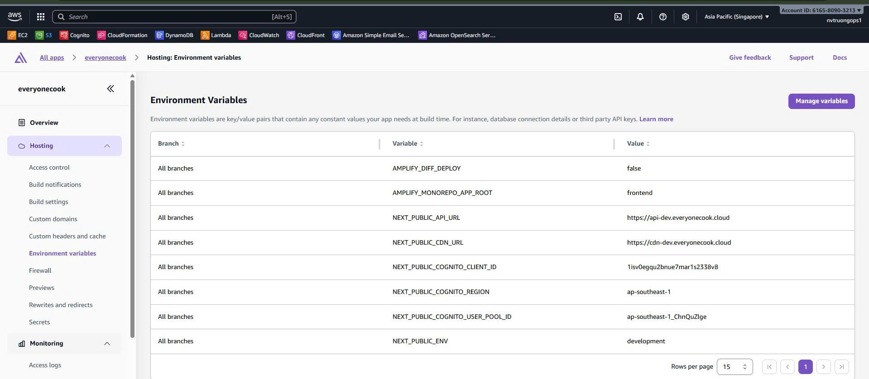This screenshot has width=869, height=379.
Task: Sort the table by Variable column
Action: point(408,143)
